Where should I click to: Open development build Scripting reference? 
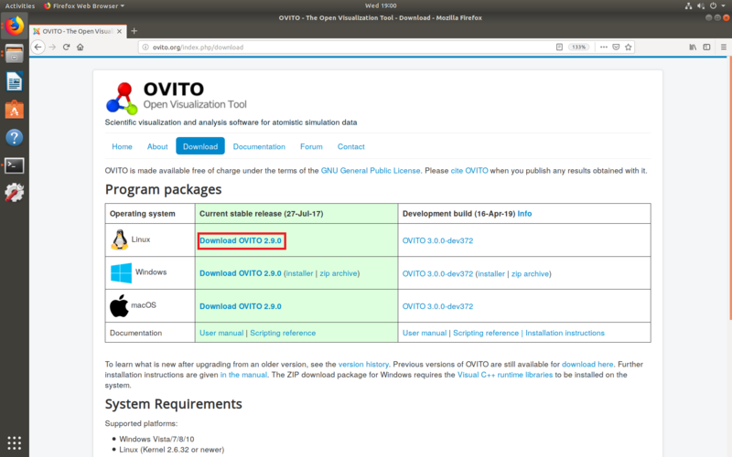point(486,333)
